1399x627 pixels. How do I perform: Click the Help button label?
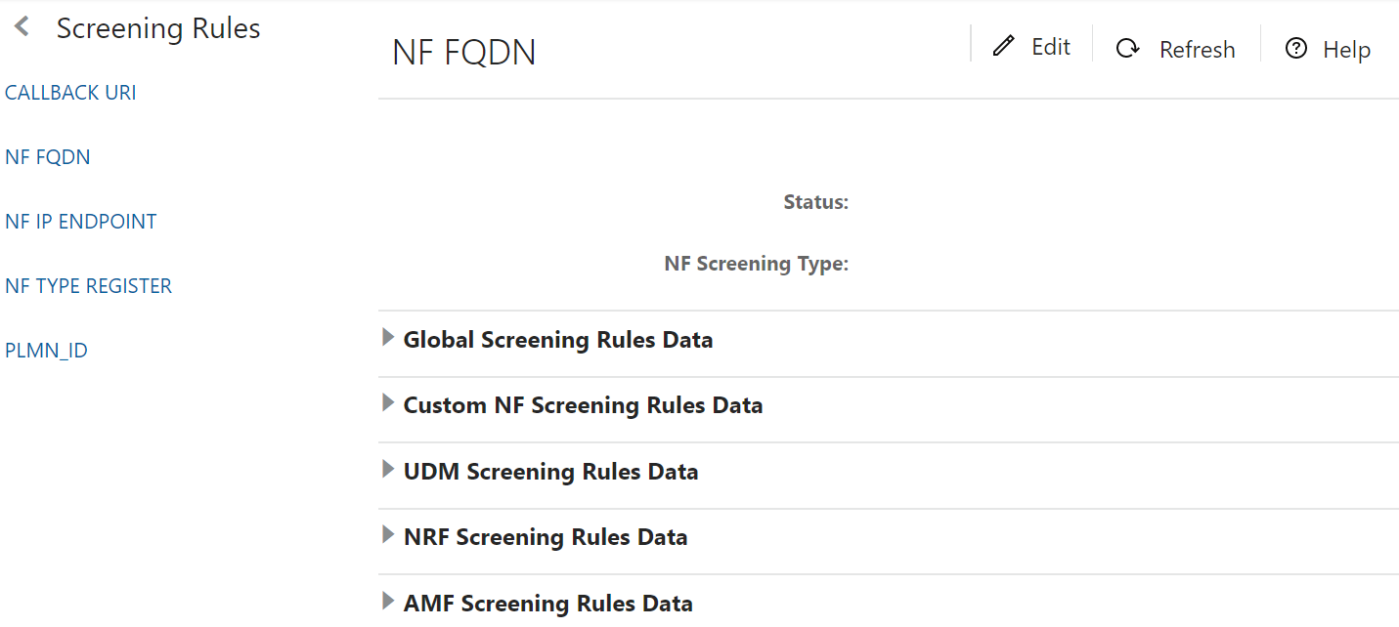[x=1346, y=49]
